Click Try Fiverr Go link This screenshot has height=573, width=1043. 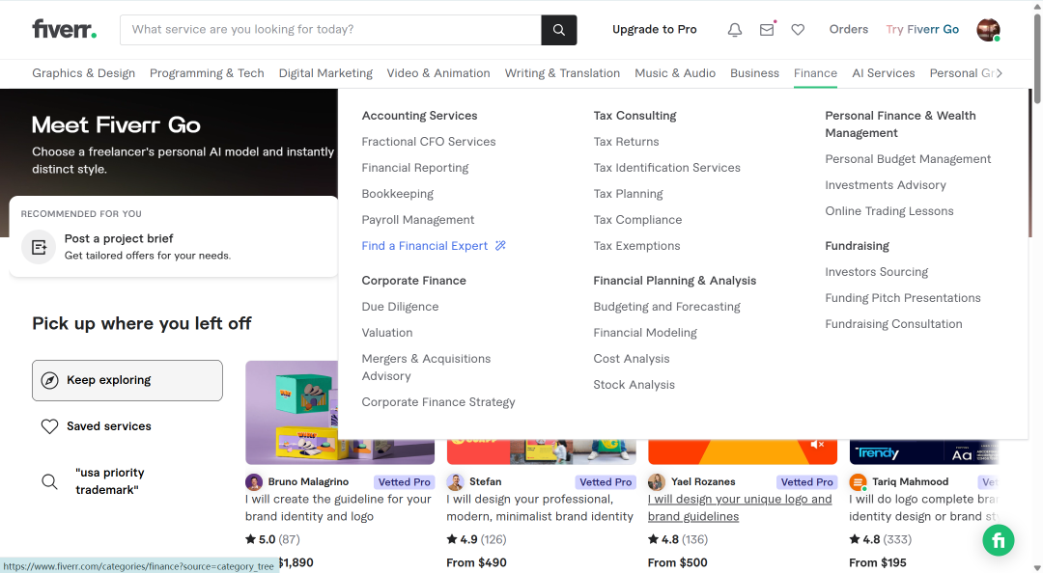coord(922,29)
